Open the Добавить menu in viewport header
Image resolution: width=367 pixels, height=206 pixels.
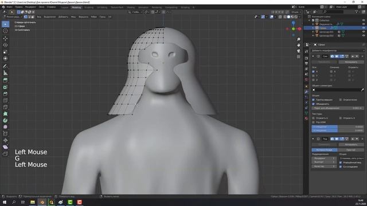[x=63, y=17]
